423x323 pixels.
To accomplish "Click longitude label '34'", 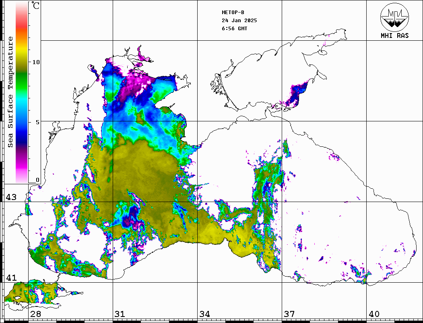I will pyautogui.click(x=205, y=314).
